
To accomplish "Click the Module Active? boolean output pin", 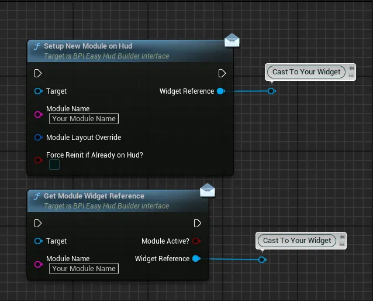I will coord(196,241).
